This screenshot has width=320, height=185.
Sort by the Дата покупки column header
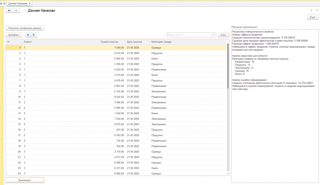(x=137, y=42)
